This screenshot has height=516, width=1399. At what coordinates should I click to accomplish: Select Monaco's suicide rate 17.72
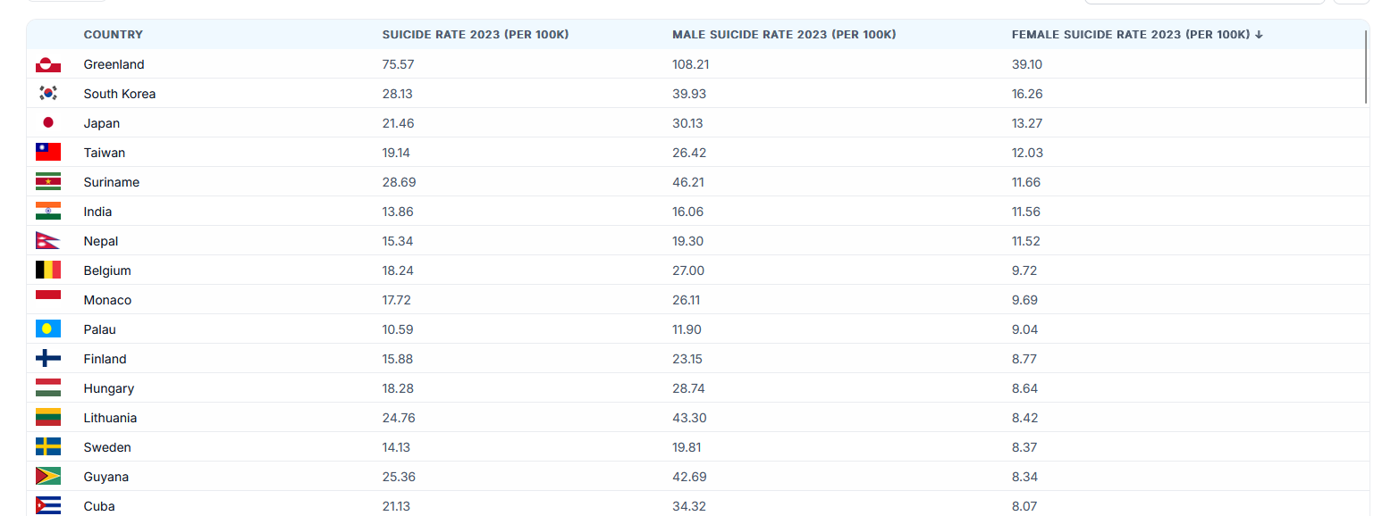pyautogui.click(x=397, y=300)
